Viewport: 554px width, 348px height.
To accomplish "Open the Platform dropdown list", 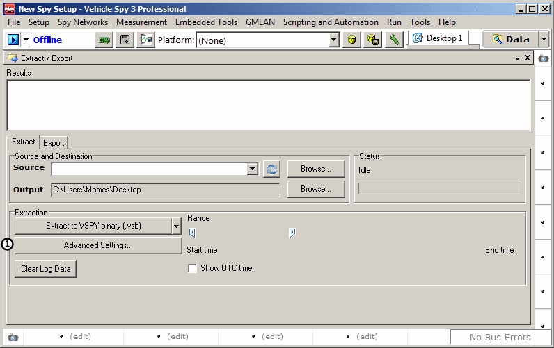I will pyautogui.click(x=334, y=40).
